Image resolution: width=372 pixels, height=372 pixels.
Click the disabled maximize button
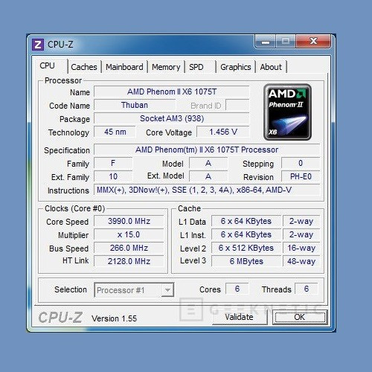[286, 41]
